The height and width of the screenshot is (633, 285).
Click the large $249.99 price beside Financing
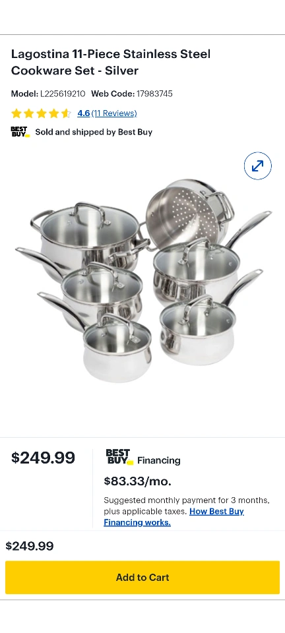click(x=43, y=458)
